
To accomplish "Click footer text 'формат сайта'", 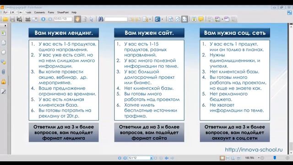I will click(149, 138).
